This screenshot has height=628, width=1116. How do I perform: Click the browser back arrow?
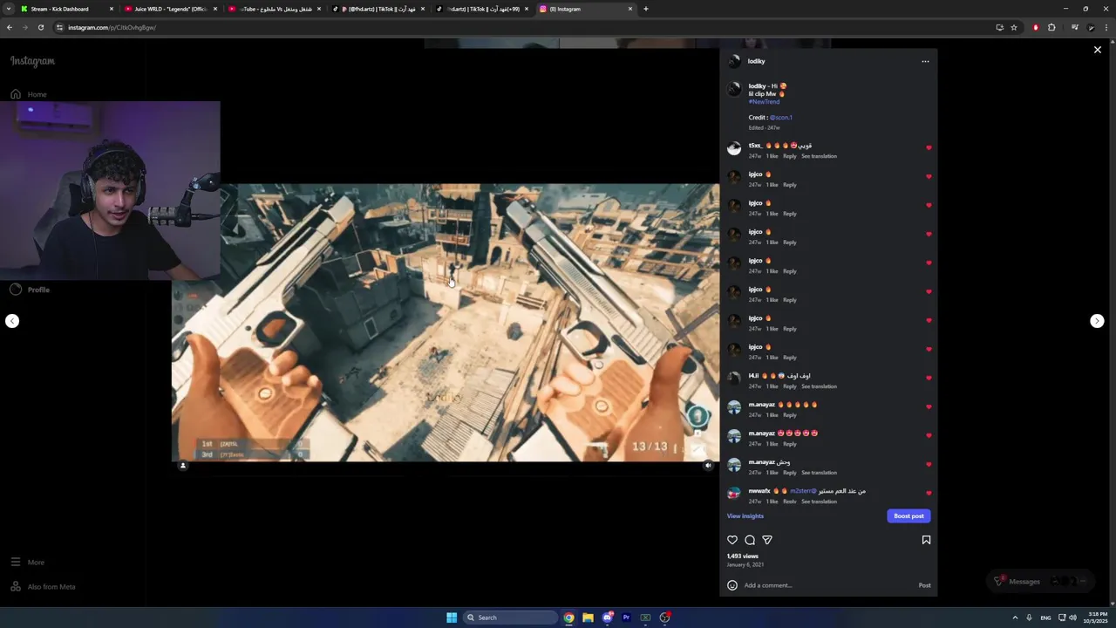(9, 27)
